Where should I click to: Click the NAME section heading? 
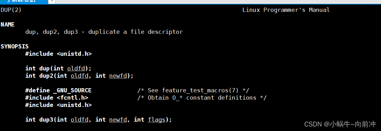click(x=8, y=25)
